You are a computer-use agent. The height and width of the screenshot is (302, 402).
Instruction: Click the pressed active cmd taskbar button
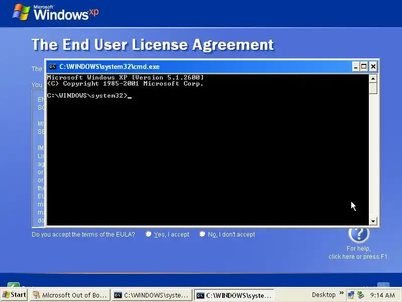(234, 295)
